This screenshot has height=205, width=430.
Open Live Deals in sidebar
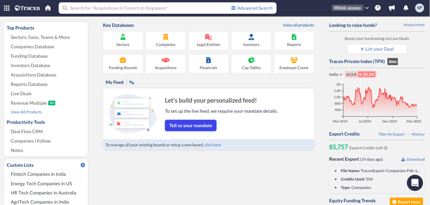click(21, 94)
